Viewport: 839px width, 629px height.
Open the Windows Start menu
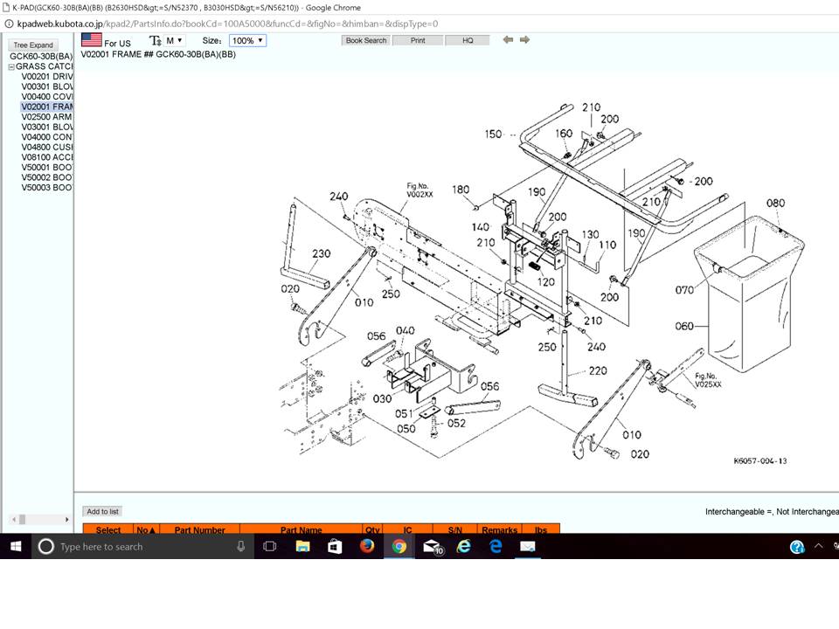[x=16, y=546]
